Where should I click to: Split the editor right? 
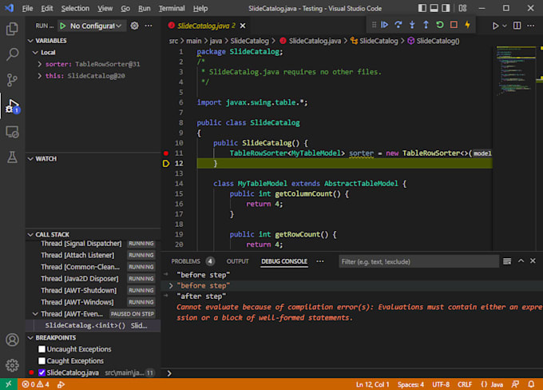(x=517, y=26)
